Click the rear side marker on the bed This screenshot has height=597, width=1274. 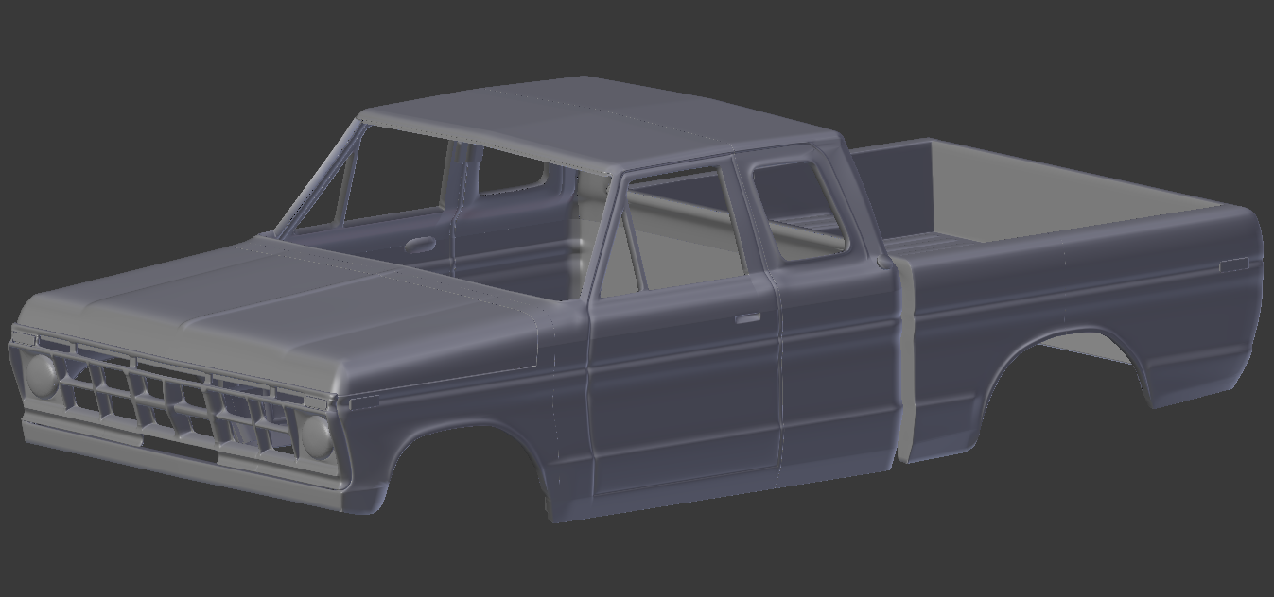click(1232, 265)
